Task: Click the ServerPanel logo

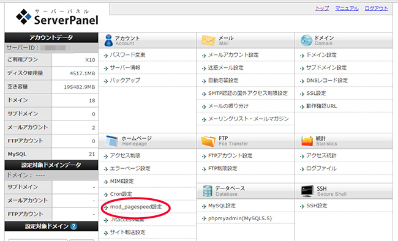Action: [x=57, y=17]
